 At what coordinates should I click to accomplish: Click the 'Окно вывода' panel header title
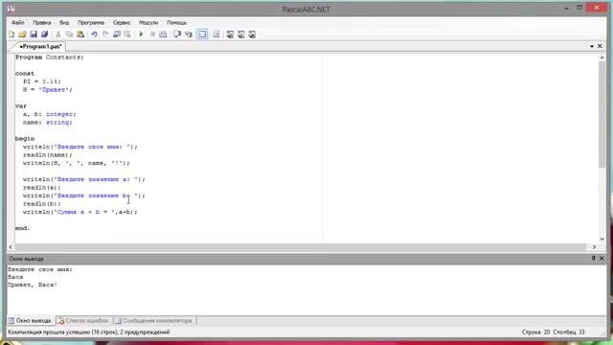tap(26, 259)
